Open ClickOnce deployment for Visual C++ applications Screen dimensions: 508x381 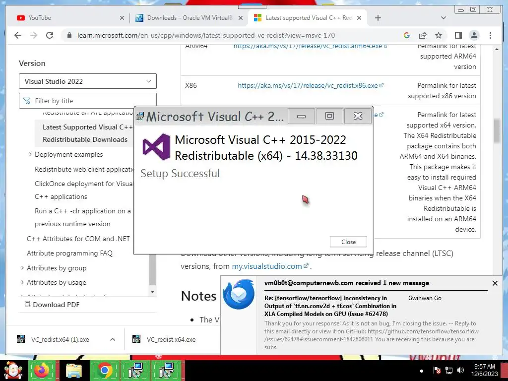(x=83, y=190)
